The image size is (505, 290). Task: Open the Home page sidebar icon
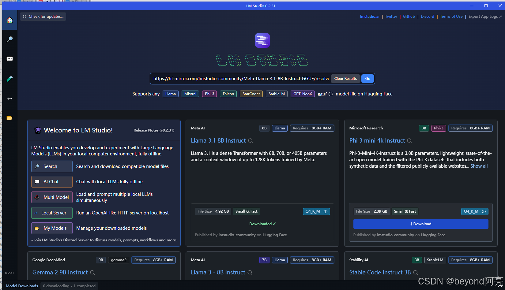[9, 20]
